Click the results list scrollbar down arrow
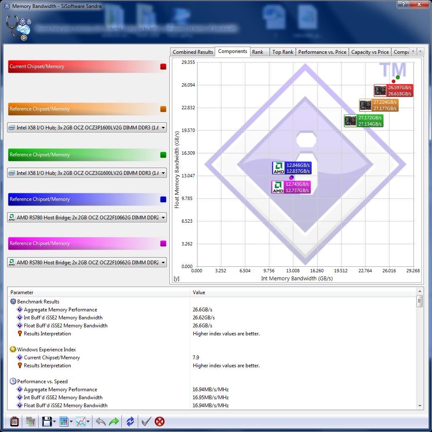This screenshot has width=432, height=432. pyautogui.click(x=419, y=406)
